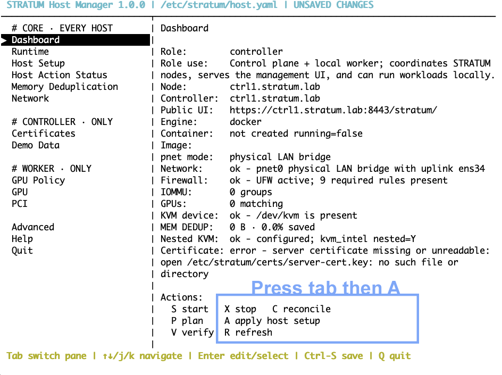Open the Runtime menu entry
Screen dimensions: 502x375
(30, 52)
